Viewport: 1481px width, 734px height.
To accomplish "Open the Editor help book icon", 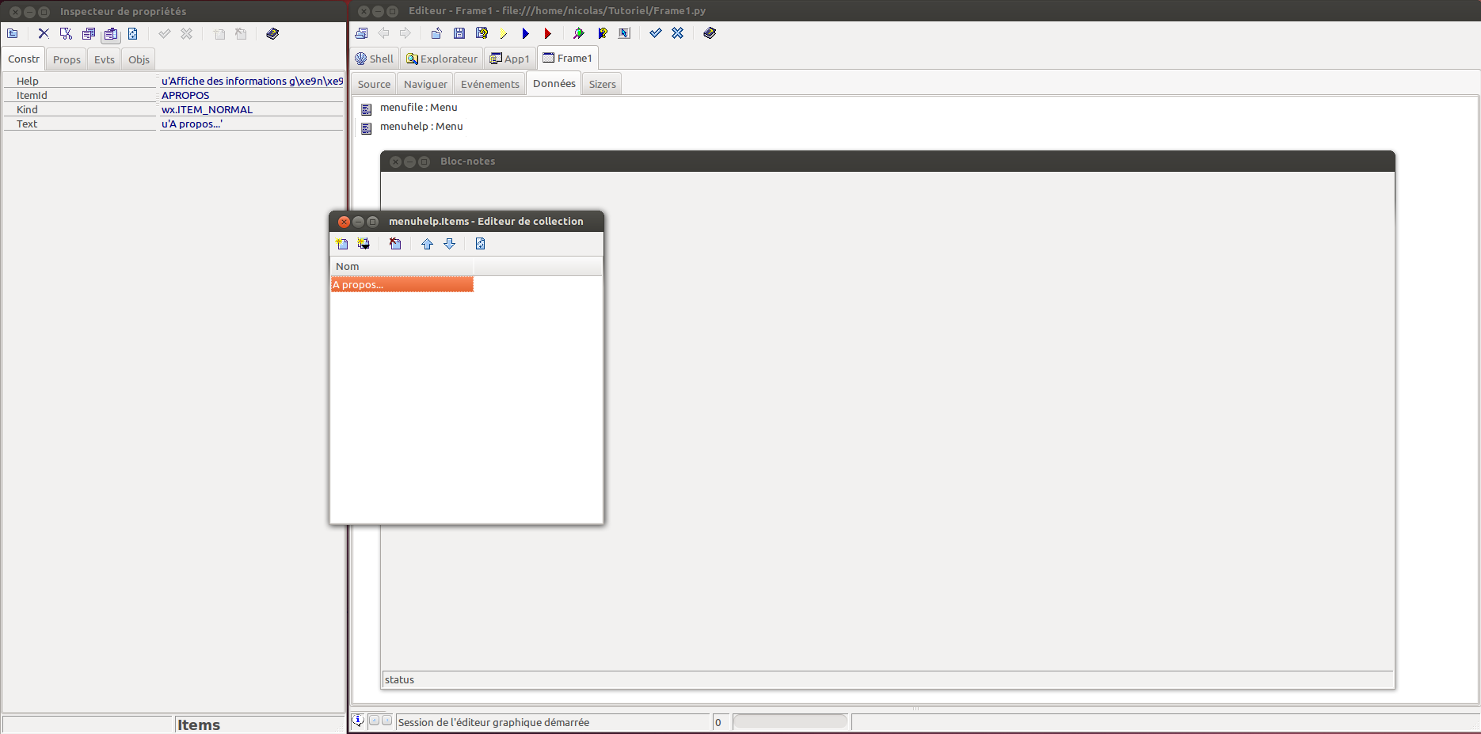I will pyautogui.click(x=709, y=33).
